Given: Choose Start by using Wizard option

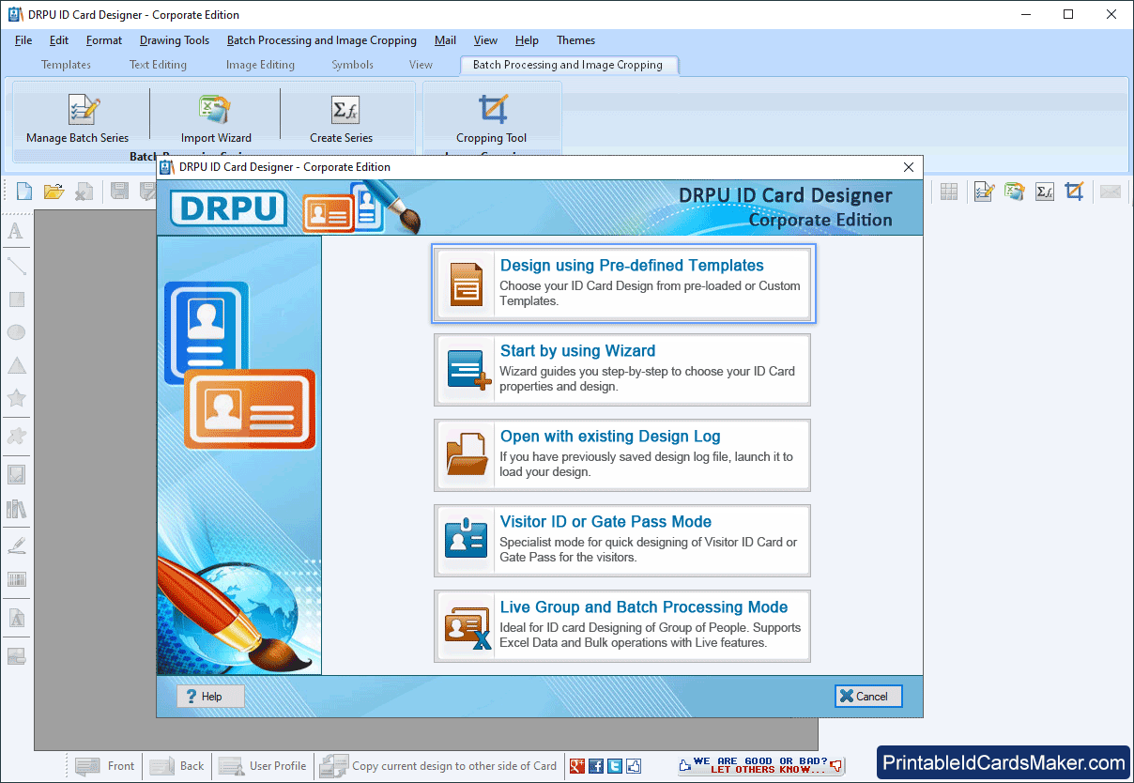Looking at the screenshot, I should (623, 369).
